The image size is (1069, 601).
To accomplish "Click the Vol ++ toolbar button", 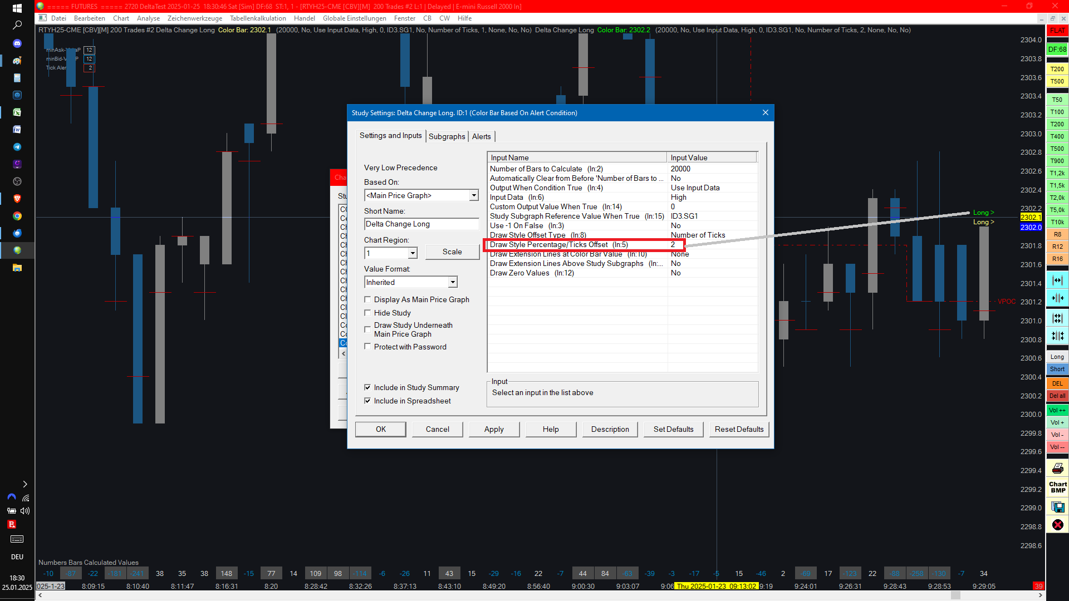I will tap(1057, 410).
